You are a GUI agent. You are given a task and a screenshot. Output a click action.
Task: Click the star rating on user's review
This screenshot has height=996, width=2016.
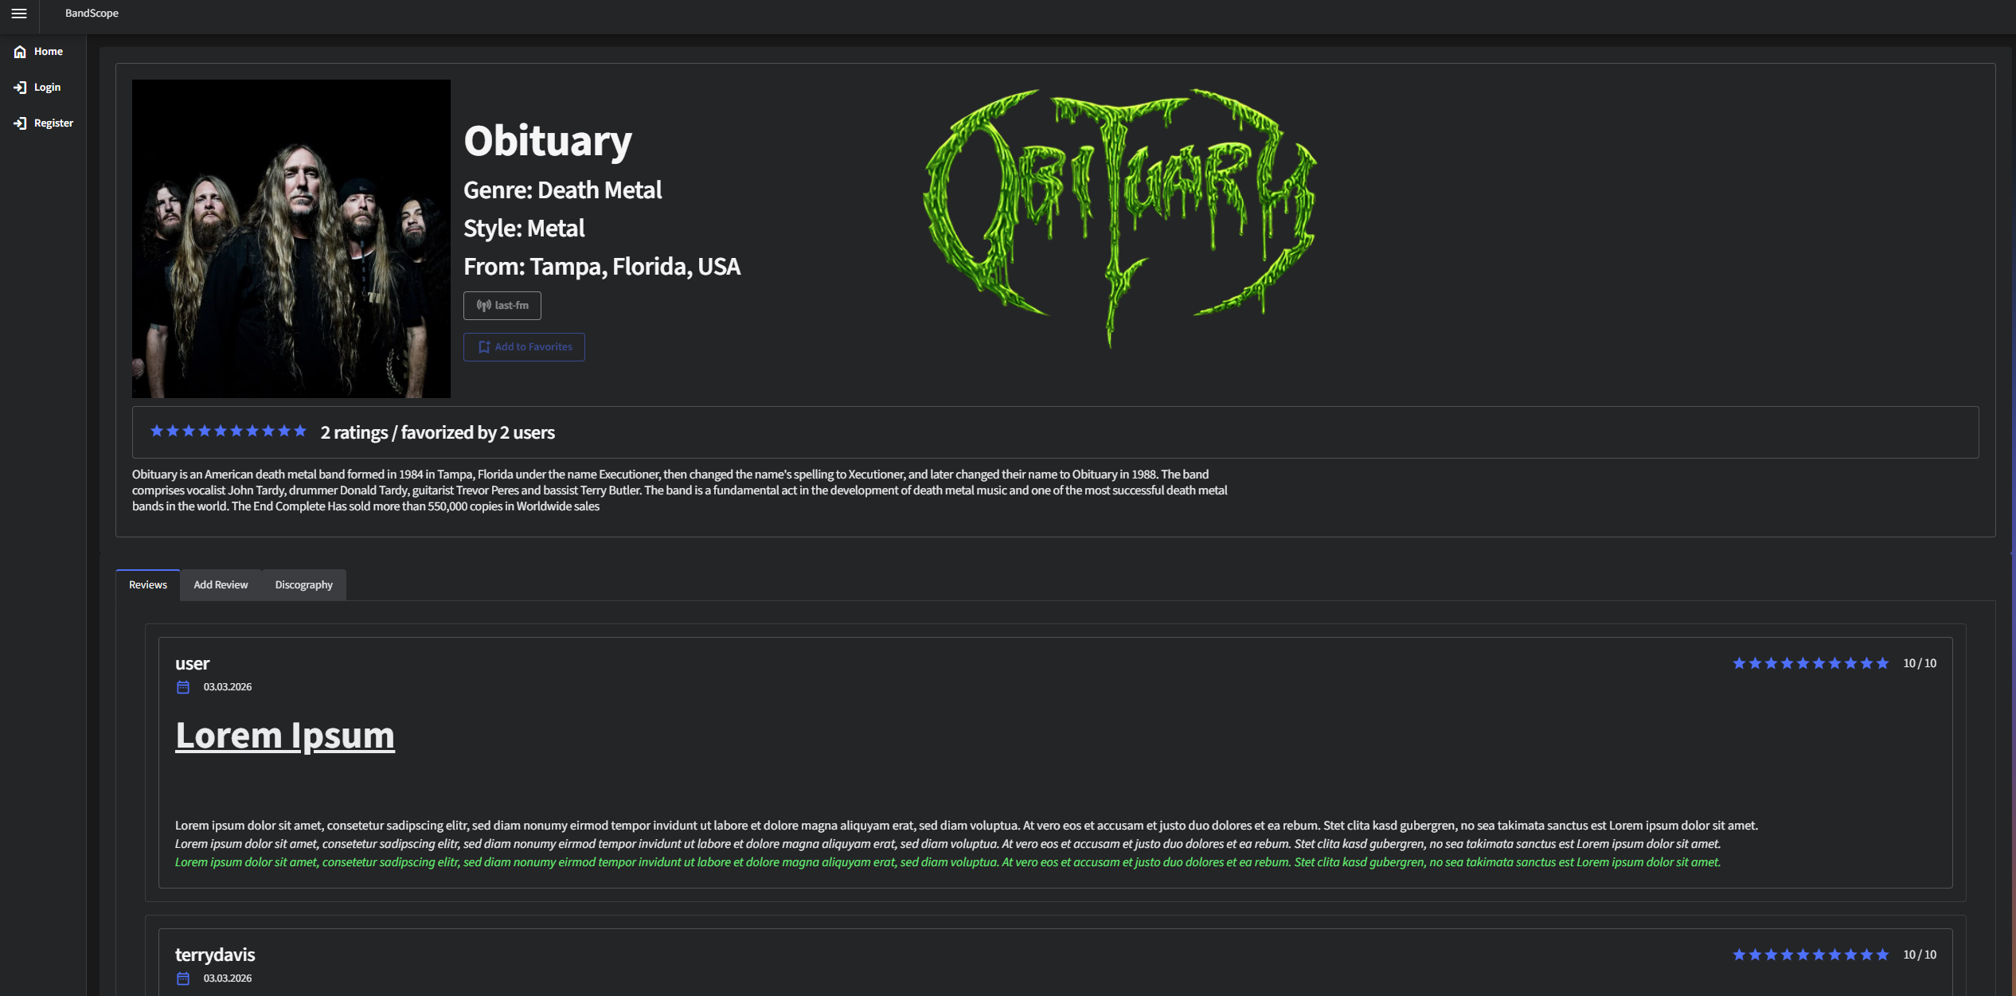tap(1810, 664)
